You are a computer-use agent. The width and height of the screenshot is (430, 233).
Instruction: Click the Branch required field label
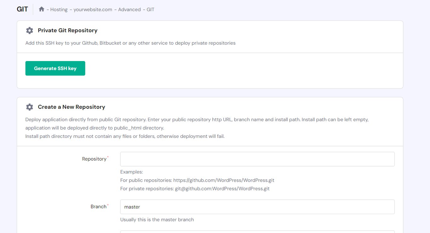click(98, 206)
